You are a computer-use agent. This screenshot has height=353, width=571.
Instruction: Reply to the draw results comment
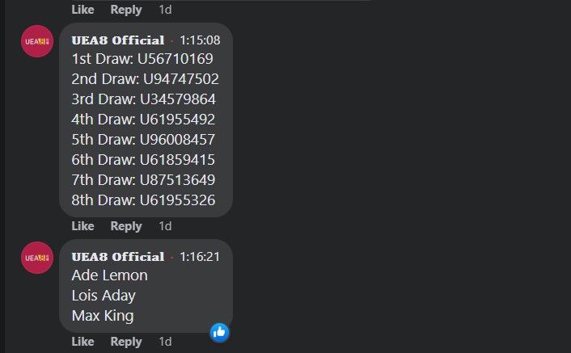126,226
